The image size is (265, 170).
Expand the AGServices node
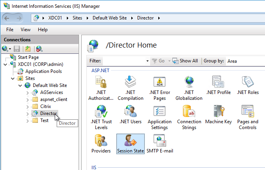27,92
